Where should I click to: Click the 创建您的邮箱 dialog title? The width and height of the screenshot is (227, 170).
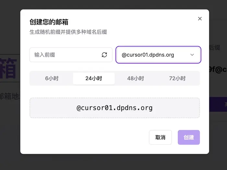click(49, 22)
